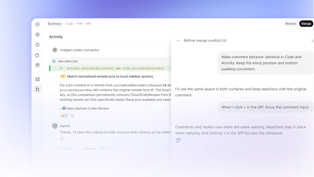Click message When I click + in the diff
Screen dimensions: 314x177
pos(265,107)
